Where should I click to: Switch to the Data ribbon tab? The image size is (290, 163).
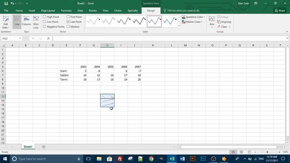pyautogui.click(x=80, y=10)
